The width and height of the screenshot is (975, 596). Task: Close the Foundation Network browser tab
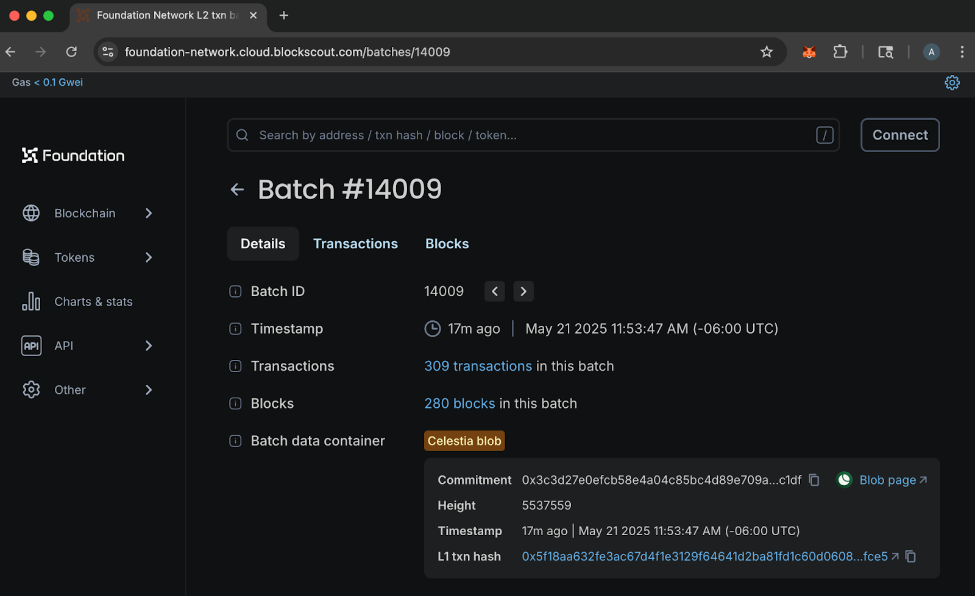pos(253,15)
